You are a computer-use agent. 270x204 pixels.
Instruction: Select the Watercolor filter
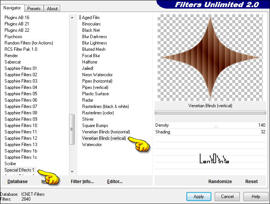point(92,145)
